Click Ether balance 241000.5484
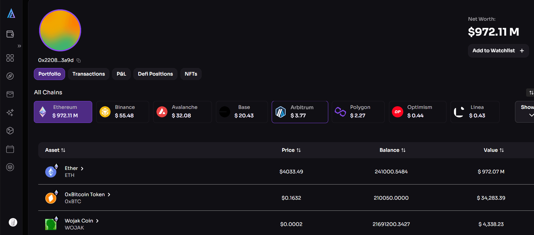This screenshot has height=235, width=534. pos(391,172)
